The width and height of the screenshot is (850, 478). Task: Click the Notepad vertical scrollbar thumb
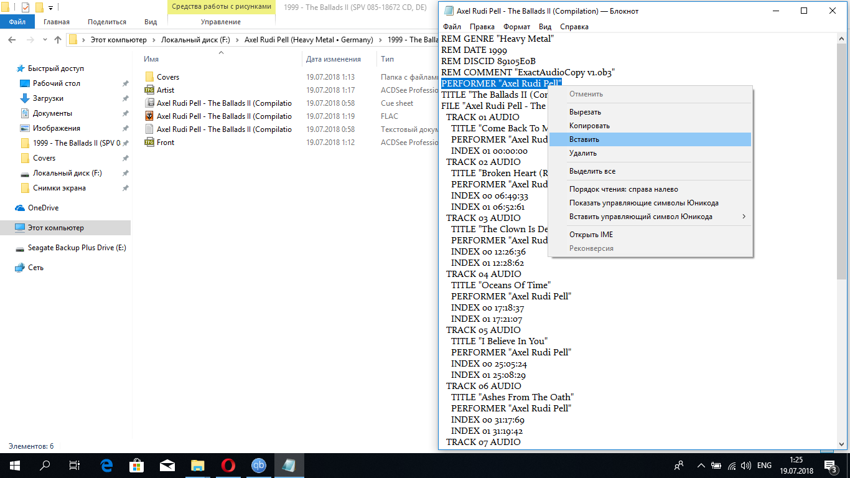[841, 162]
